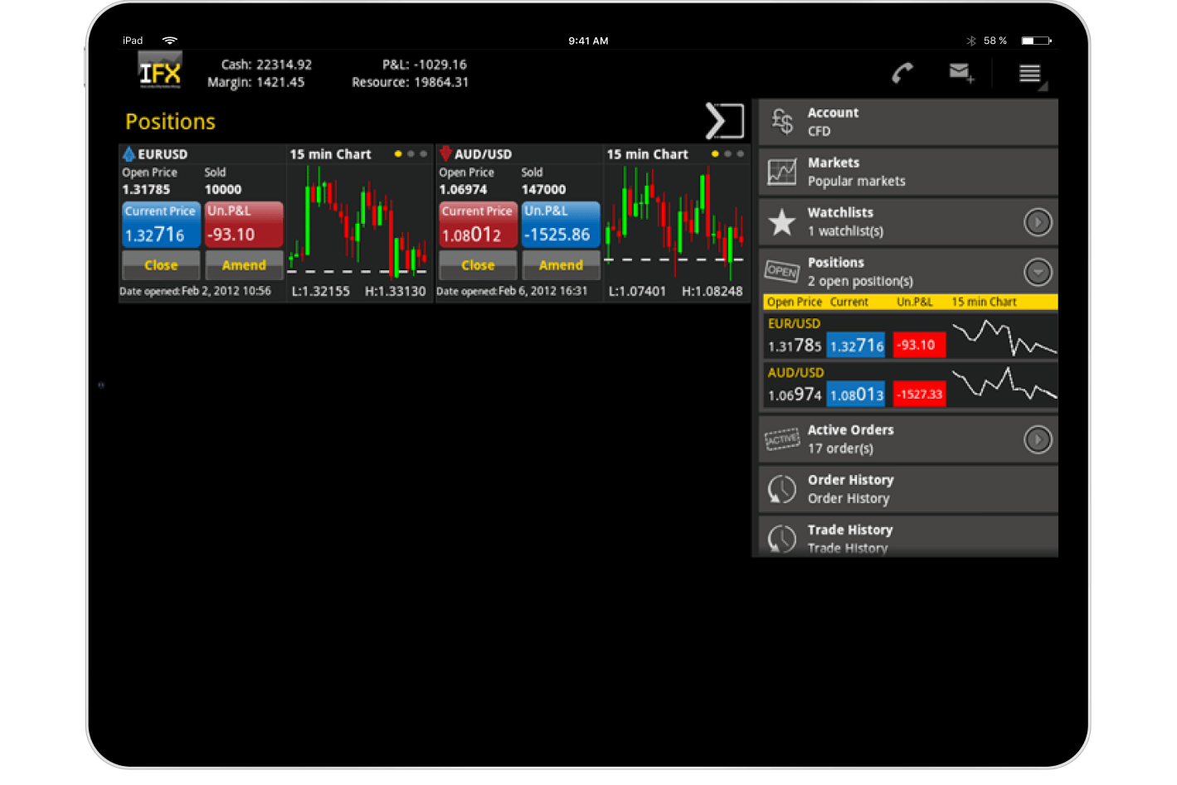Image resolution: width=1177 pixels, height=785 pixels.
Task: Select the yellow pager dot on AUD/USD chart
Action: point(714,153)
